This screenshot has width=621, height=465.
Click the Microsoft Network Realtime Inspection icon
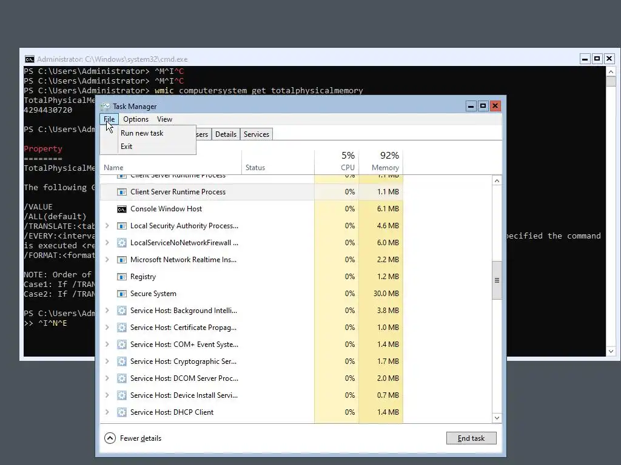pyautogui.click(x=121, y=260)
